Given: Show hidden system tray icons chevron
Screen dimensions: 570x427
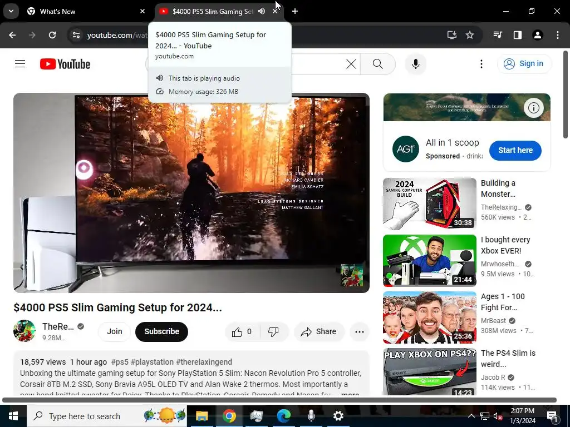Looking at the screenshot, I should [x=471, y=416].
